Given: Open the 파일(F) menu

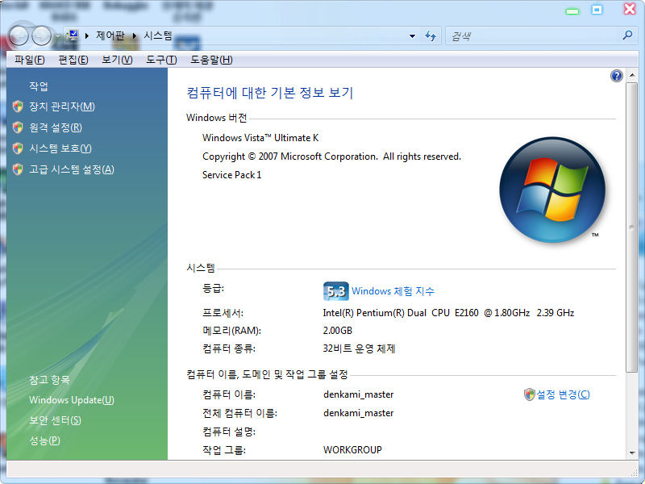Looking at the screenshot, I should click(x=30, y=60).
